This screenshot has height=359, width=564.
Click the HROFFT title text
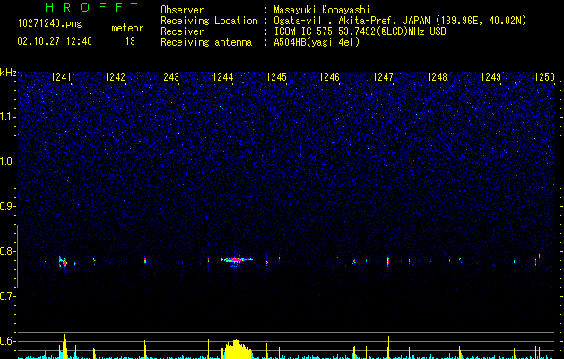(x=92, y=7)
